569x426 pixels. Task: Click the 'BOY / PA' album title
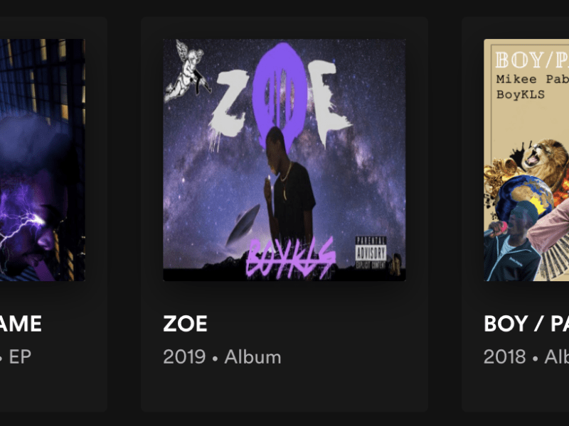526,324
